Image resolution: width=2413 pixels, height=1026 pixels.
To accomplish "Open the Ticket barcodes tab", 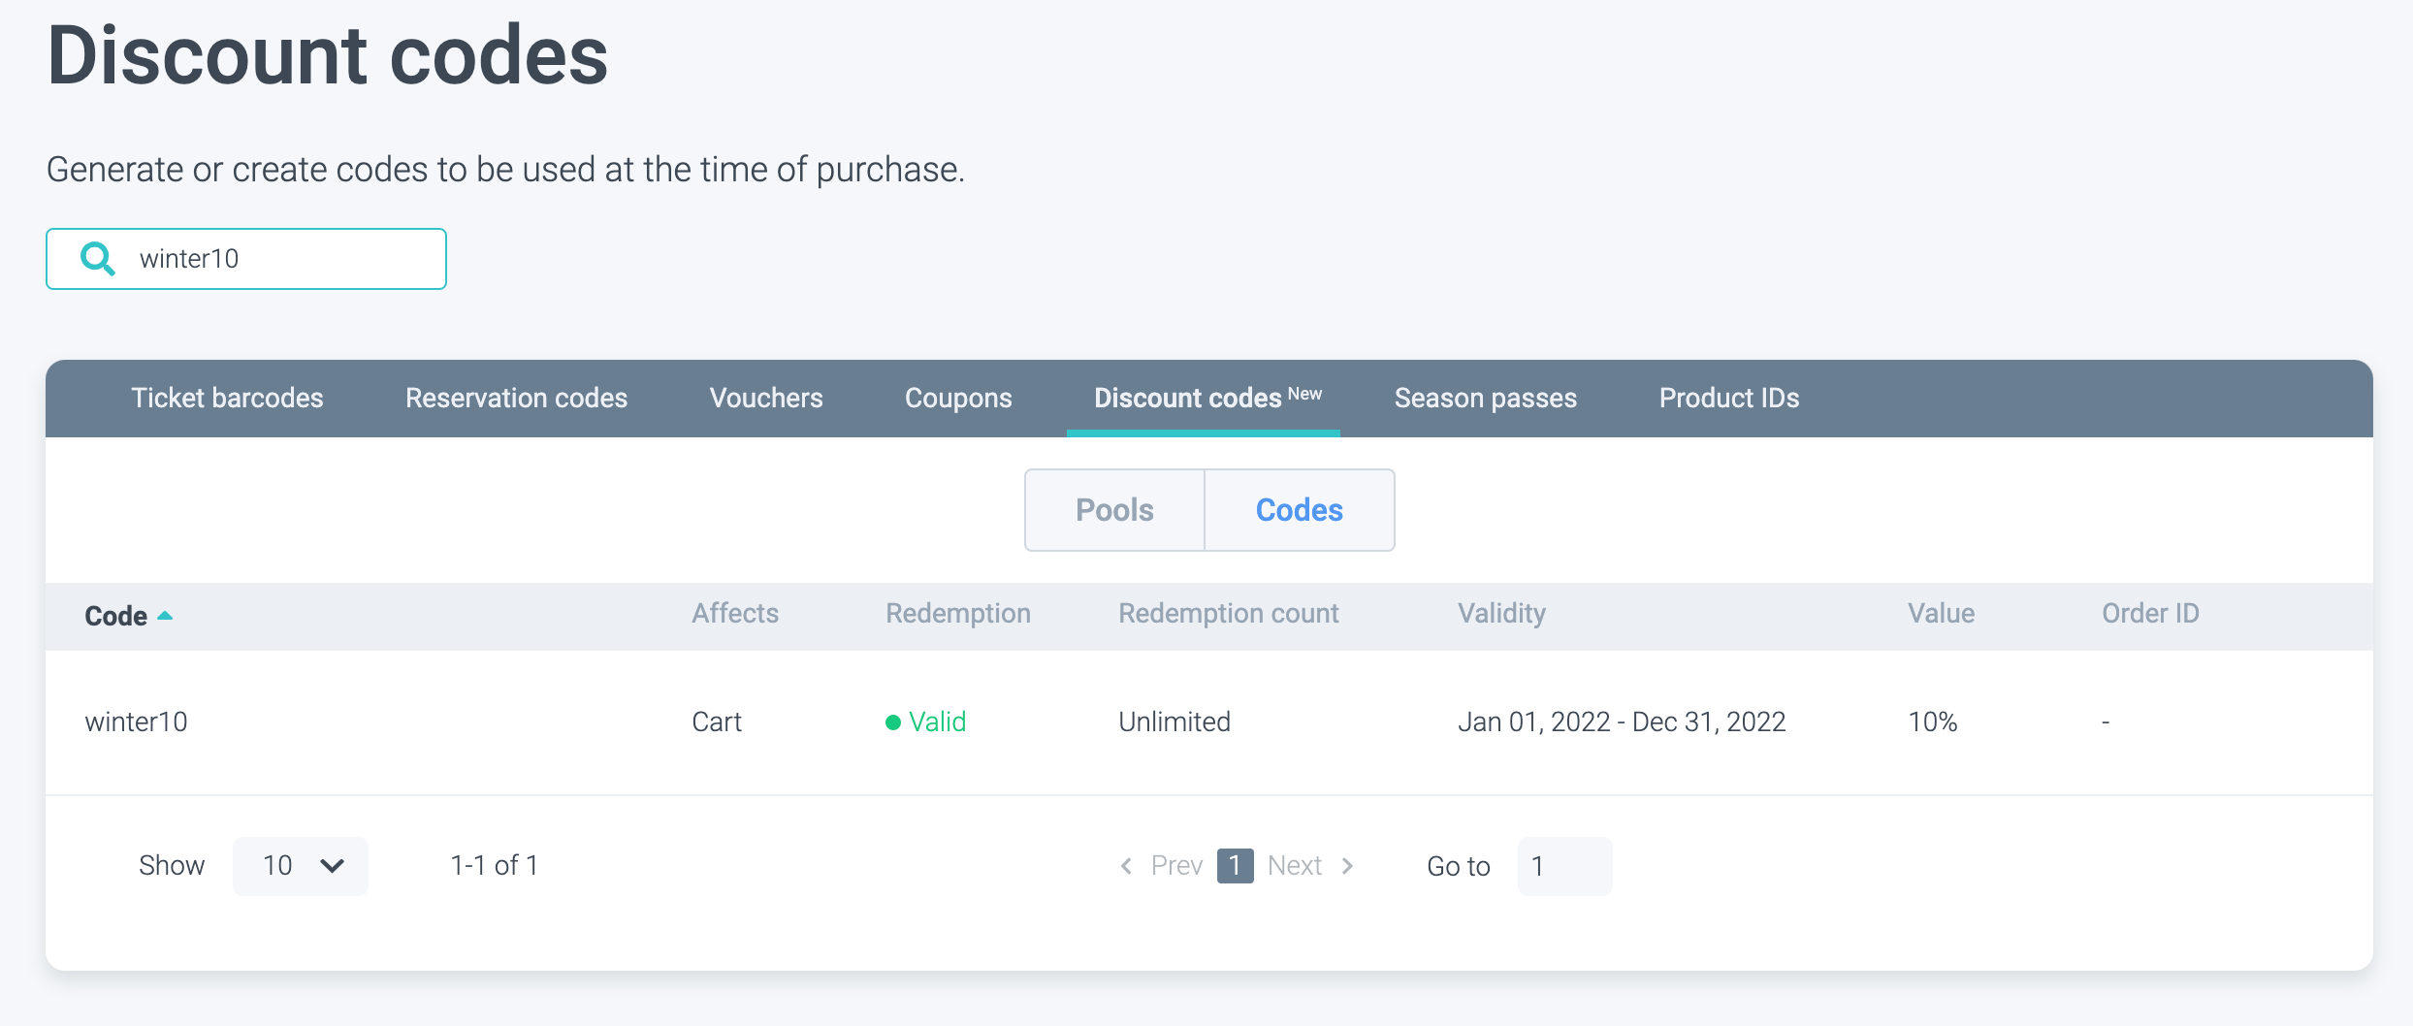I will point(227,399).
